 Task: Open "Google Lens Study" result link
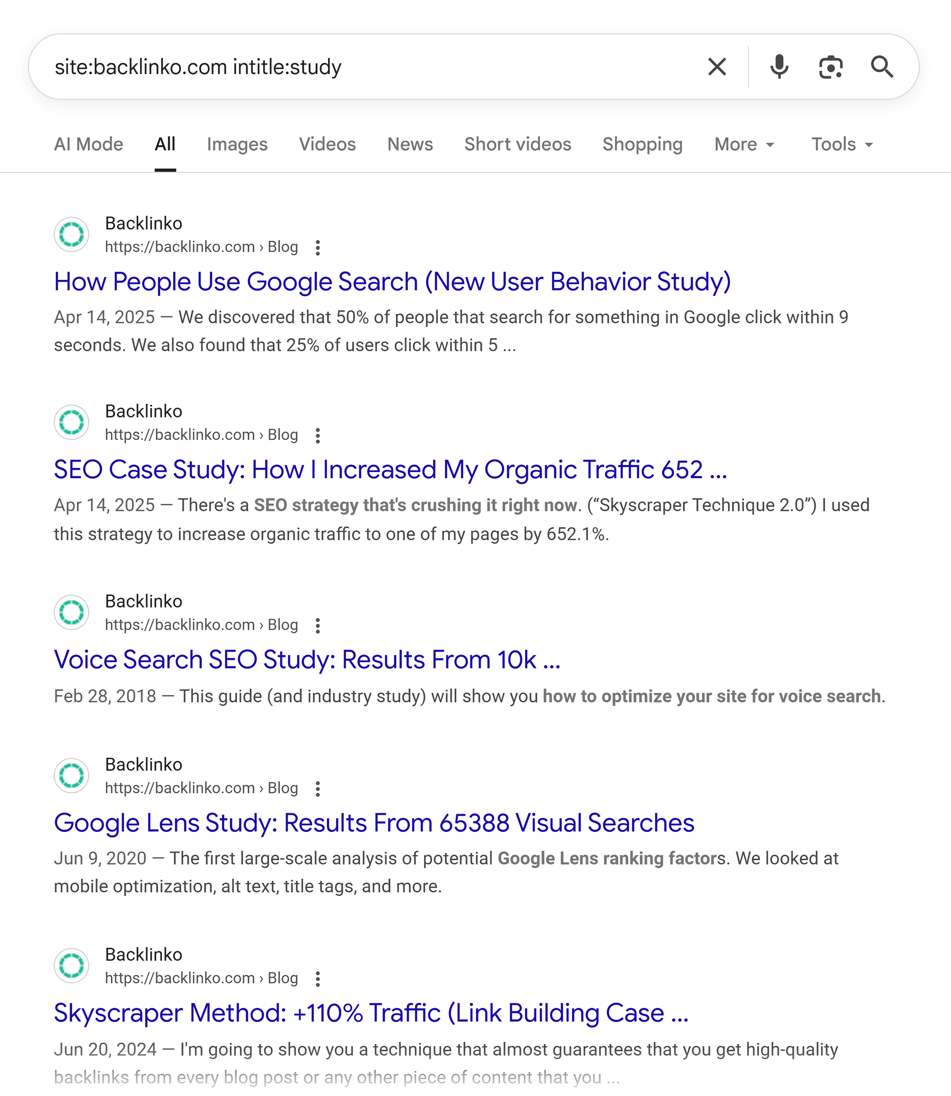(374, 823)
